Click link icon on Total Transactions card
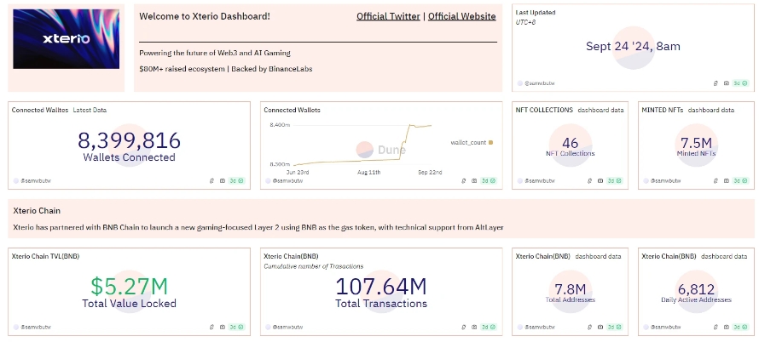The image size is (759, 342). click(x=464, y=327)
